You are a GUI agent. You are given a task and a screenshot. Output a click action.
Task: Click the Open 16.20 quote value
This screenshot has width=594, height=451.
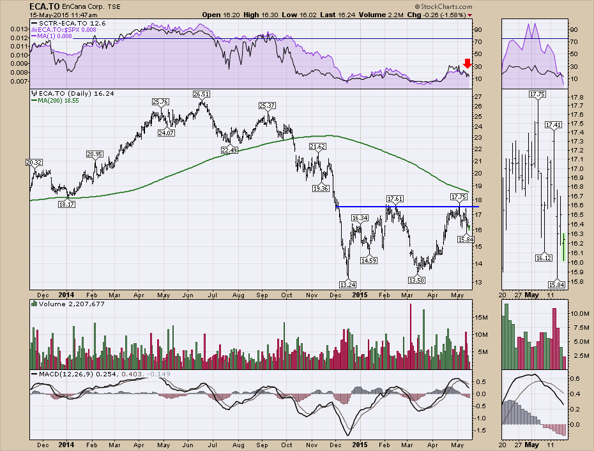pyautogui.click(x=222, y=15)
